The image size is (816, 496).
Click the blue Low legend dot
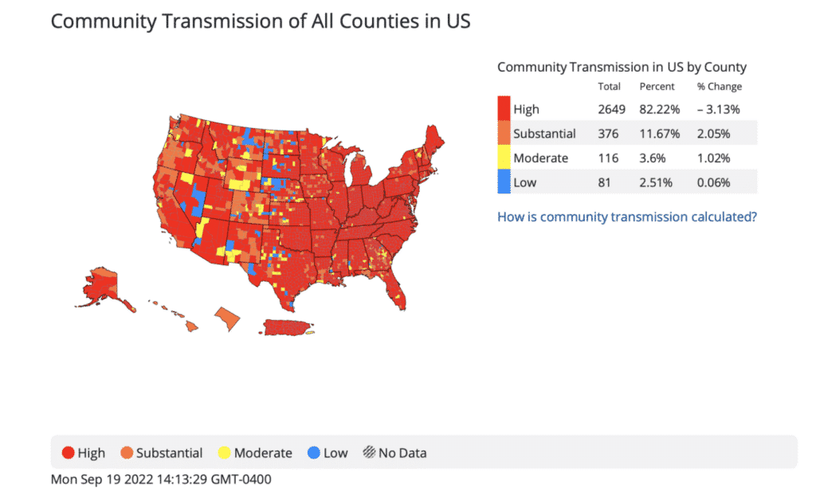tap(314, 453)
